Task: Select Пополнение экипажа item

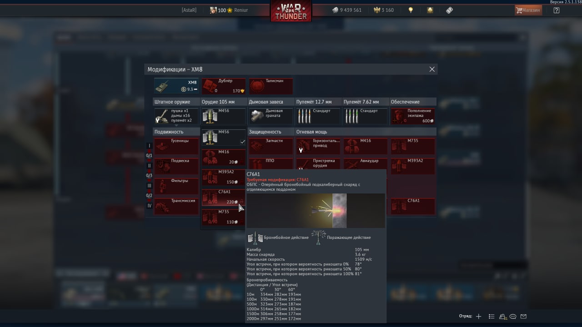Action: click(x=412, y=116)
